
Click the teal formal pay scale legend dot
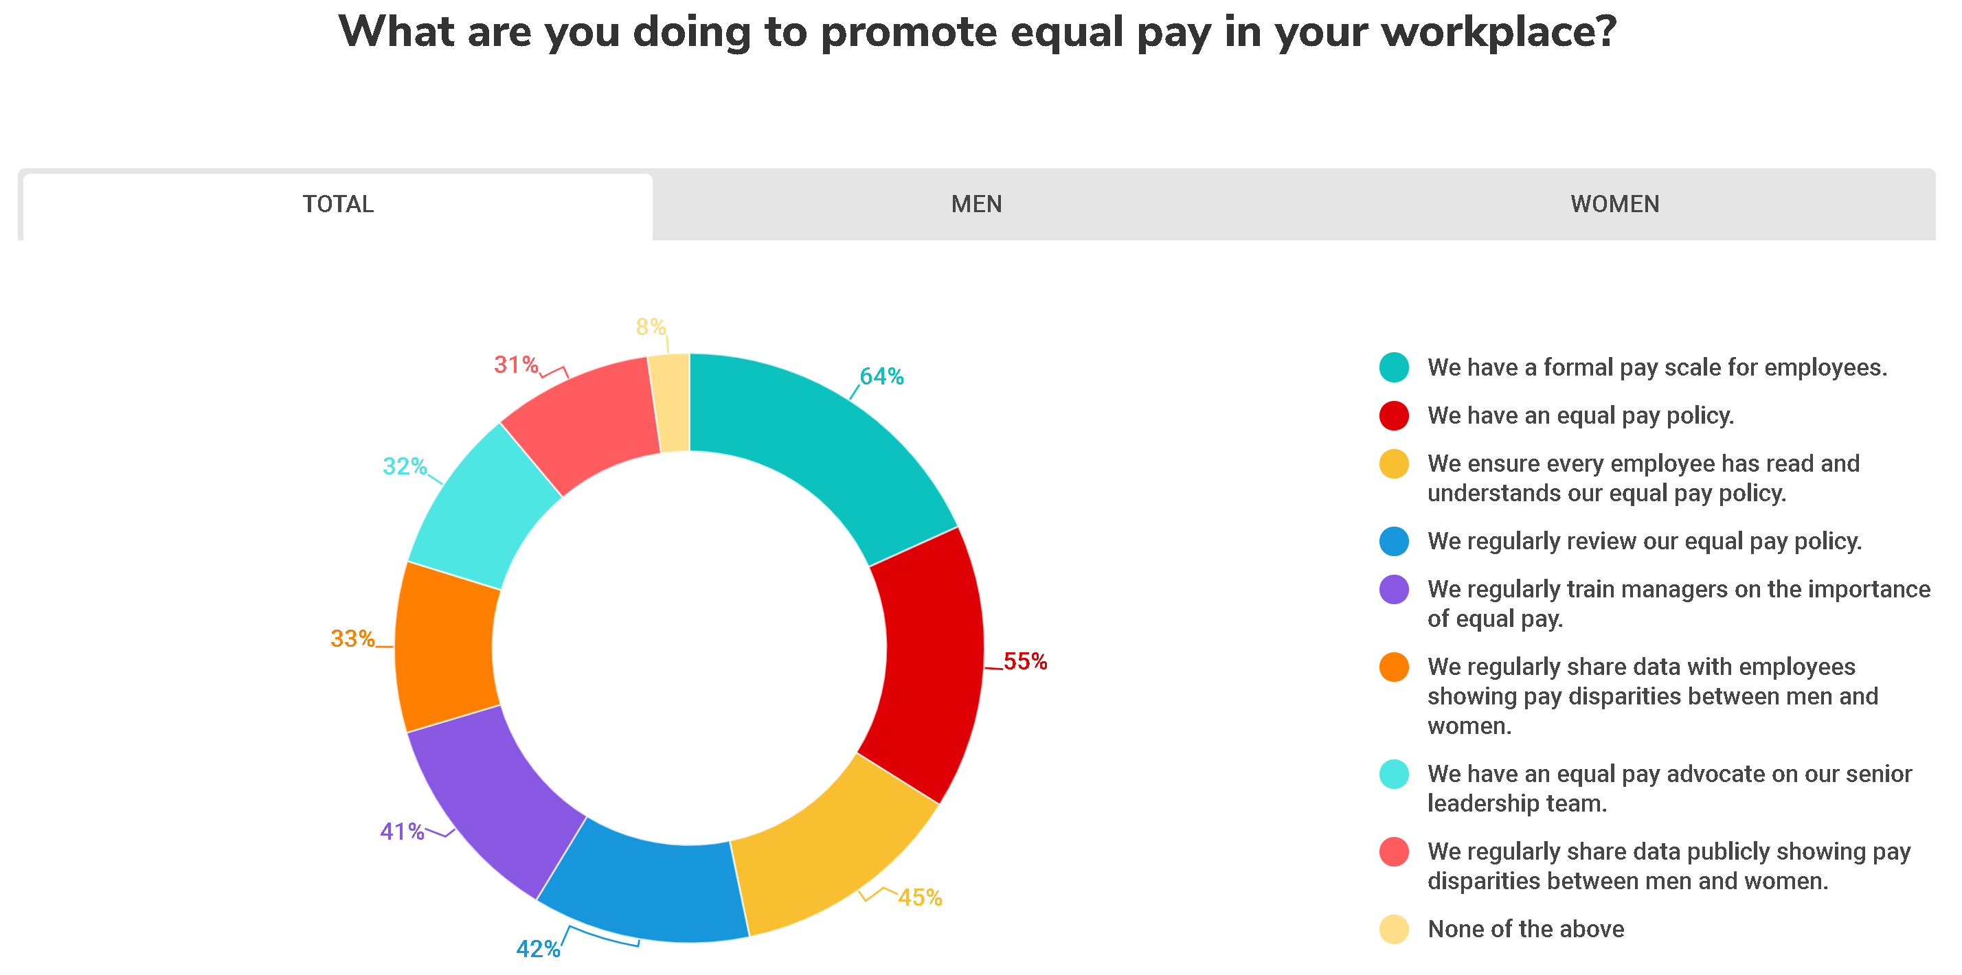[1393, 367]
